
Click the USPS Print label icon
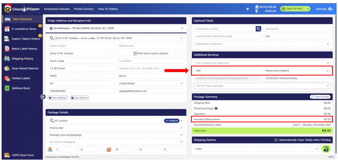326,149
